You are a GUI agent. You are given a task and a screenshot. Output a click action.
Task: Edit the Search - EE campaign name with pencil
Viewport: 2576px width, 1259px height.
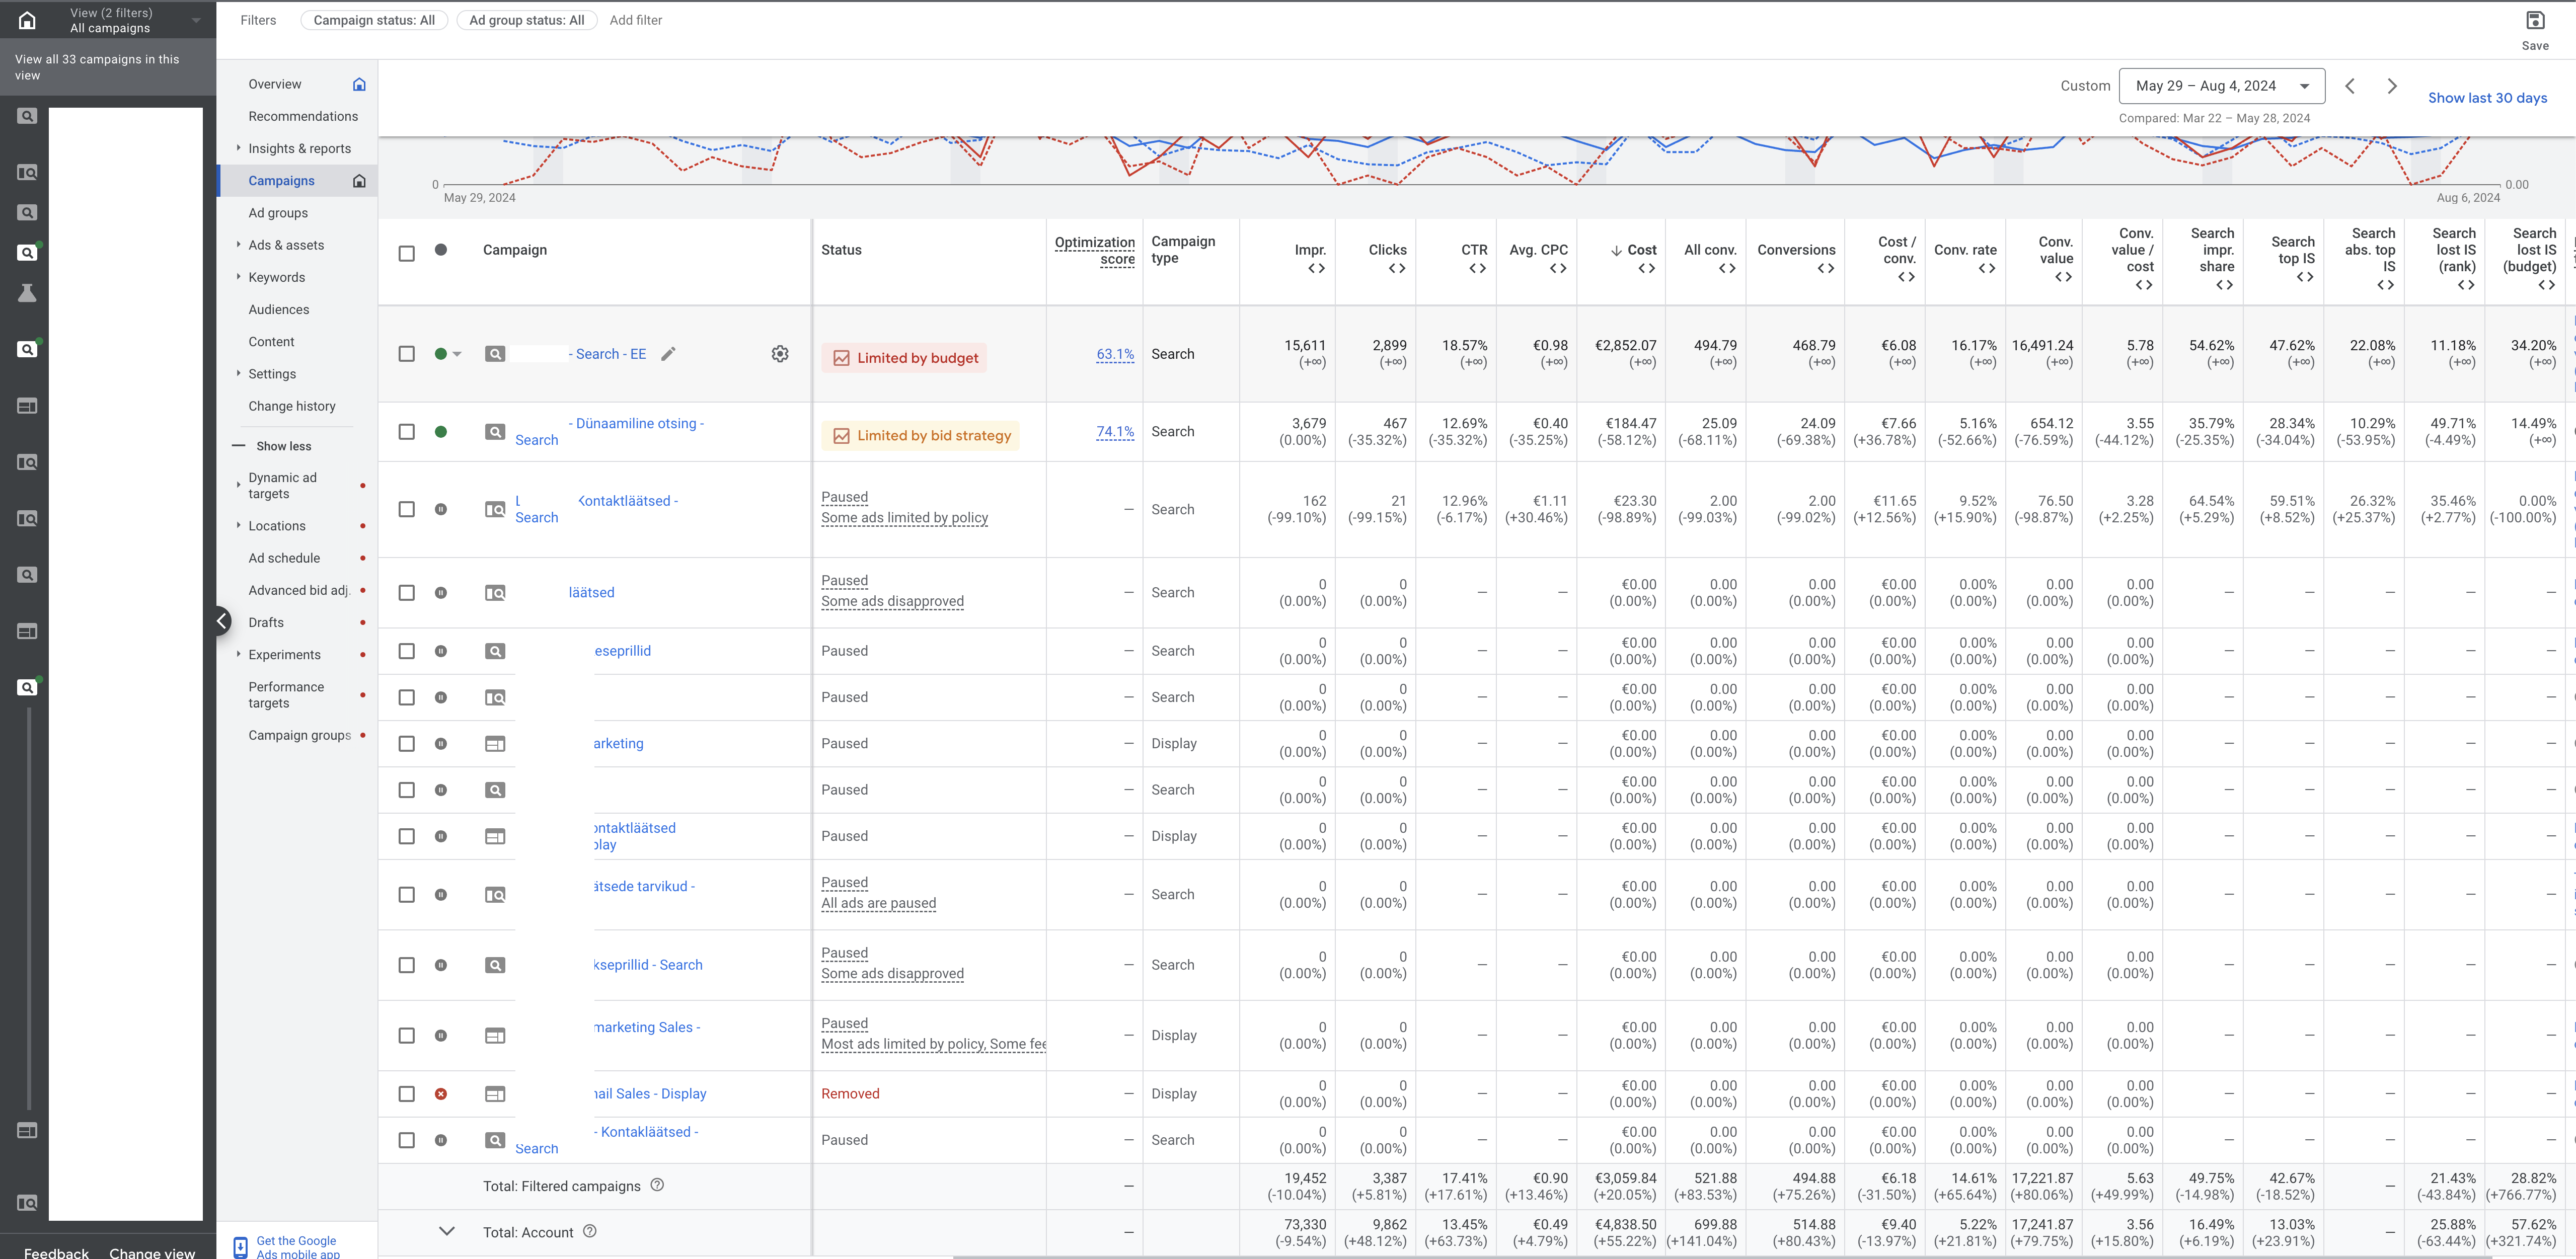(668, 354)
